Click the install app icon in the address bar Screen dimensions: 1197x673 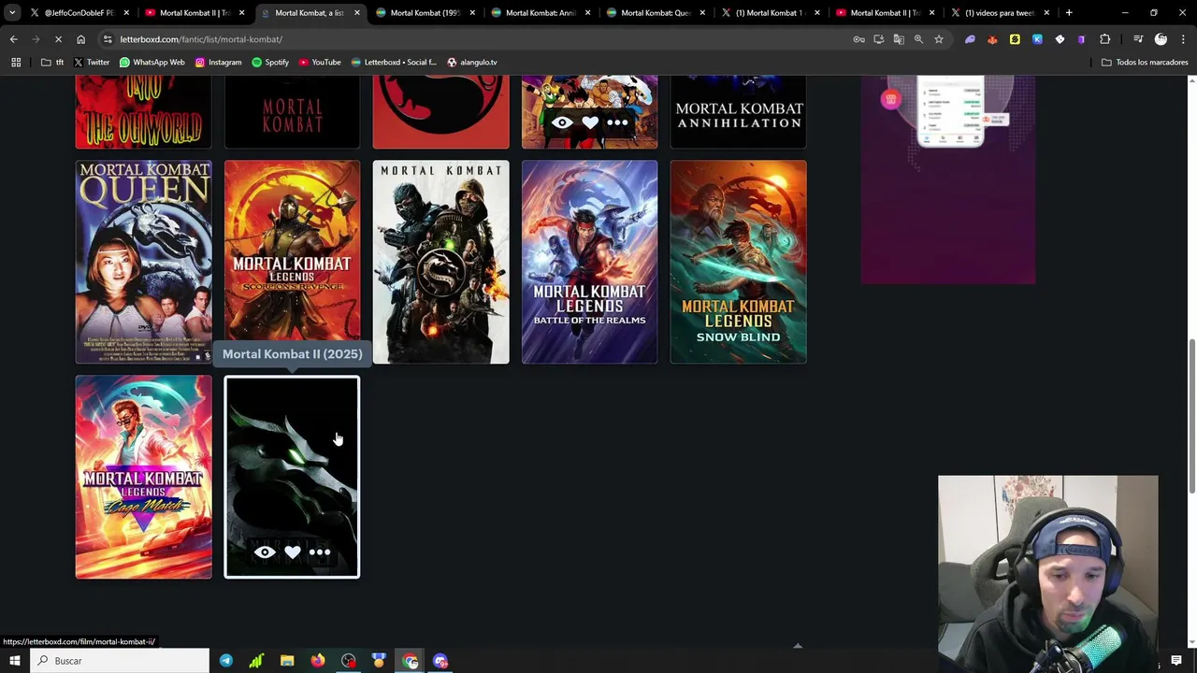879,39
